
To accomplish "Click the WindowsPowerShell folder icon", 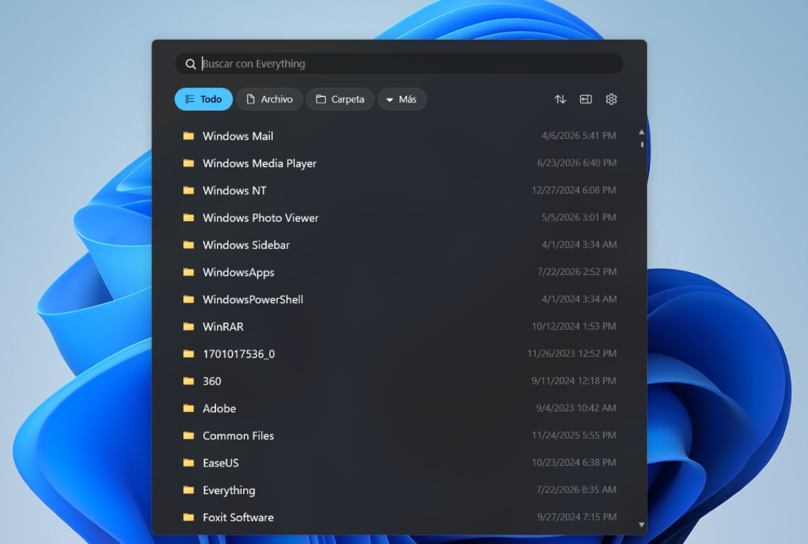I will [x=189, y=299].
